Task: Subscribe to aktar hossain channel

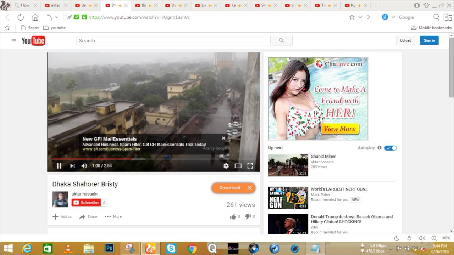Action: pyautogui.click(x=86, y=203)
